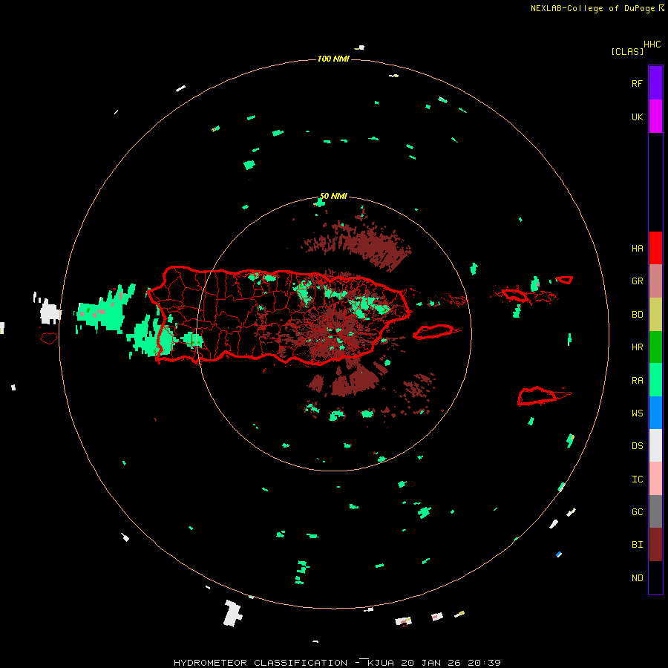This screenshot has width=668, height=668.
Task: Click the HR legend label
Action: [x=637, y=347]
